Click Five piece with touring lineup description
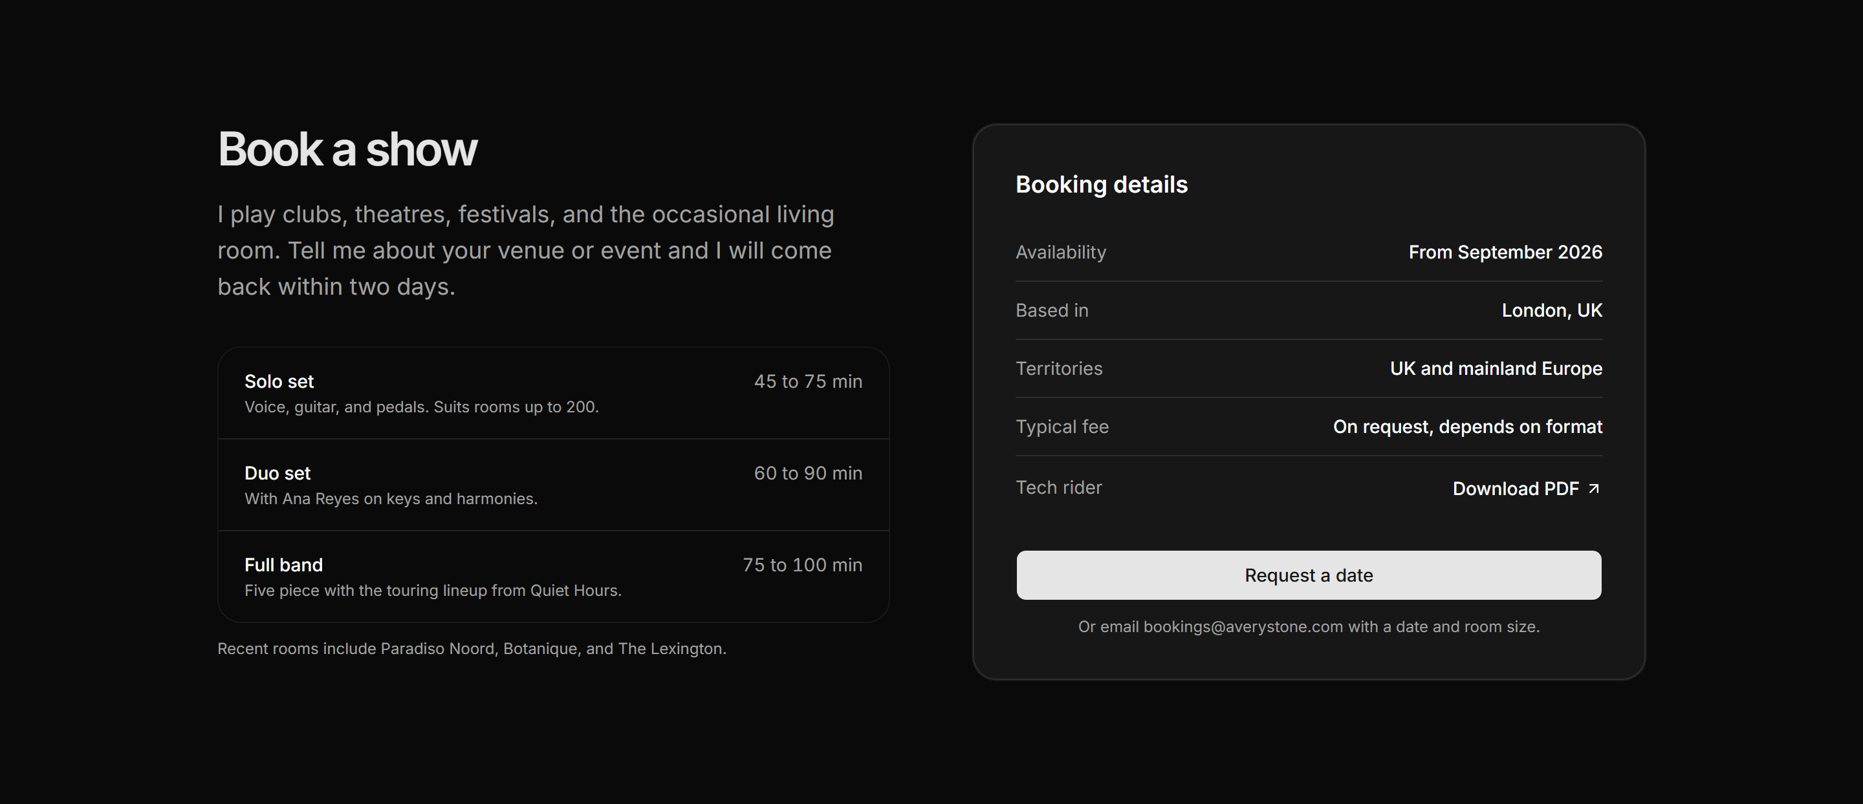Image resolution: width=1863 pixels, height=804 pixels. [x=433, y=591]
